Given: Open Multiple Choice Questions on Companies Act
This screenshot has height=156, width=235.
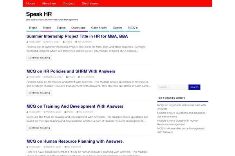Looking at the screenshot, I should (x=181, y=115).
